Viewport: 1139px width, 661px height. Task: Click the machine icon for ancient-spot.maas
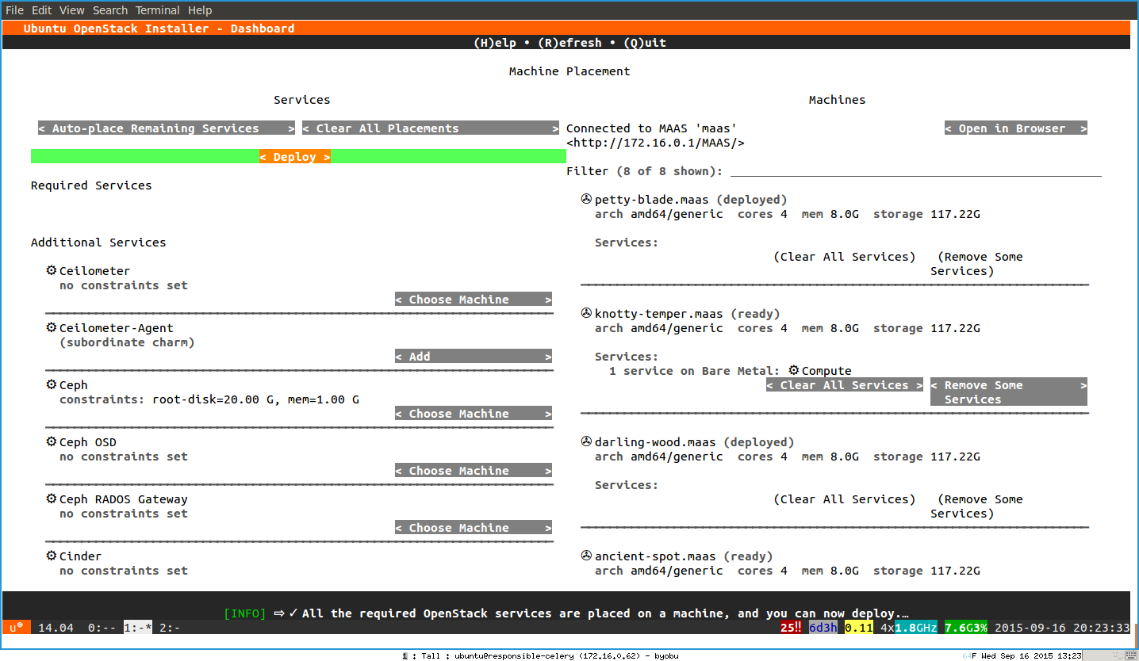click(x=587, y=556)
